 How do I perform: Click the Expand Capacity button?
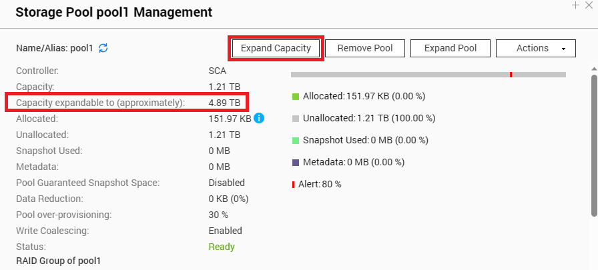[x=276, y=48]
